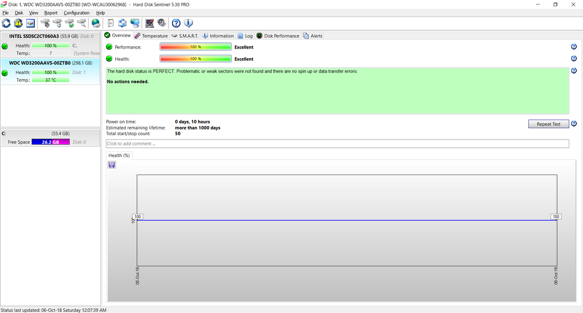Click the status last updated text

pos(54,310)
